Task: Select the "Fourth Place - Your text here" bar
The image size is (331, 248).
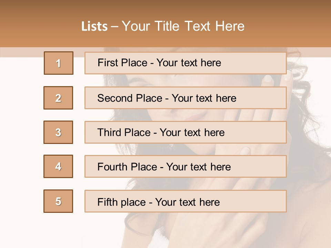Action: tap(185, 167)
